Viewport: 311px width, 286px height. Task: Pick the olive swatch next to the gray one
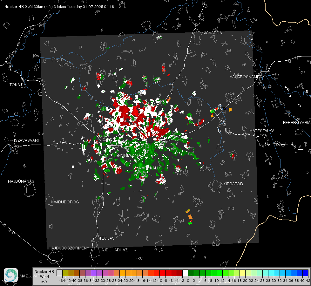[65, 273]
